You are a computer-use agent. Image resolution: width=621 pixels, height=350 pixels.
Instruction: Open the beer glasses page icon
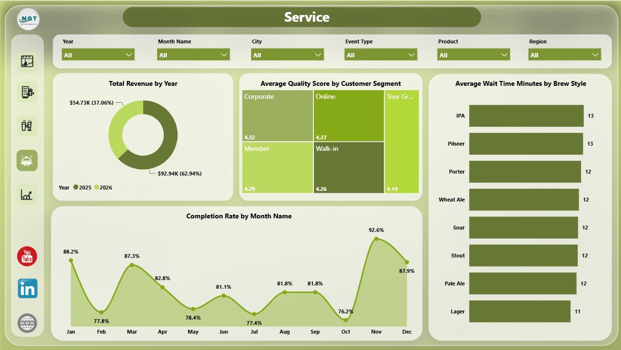pyautogui.click(x=27, y=126)
